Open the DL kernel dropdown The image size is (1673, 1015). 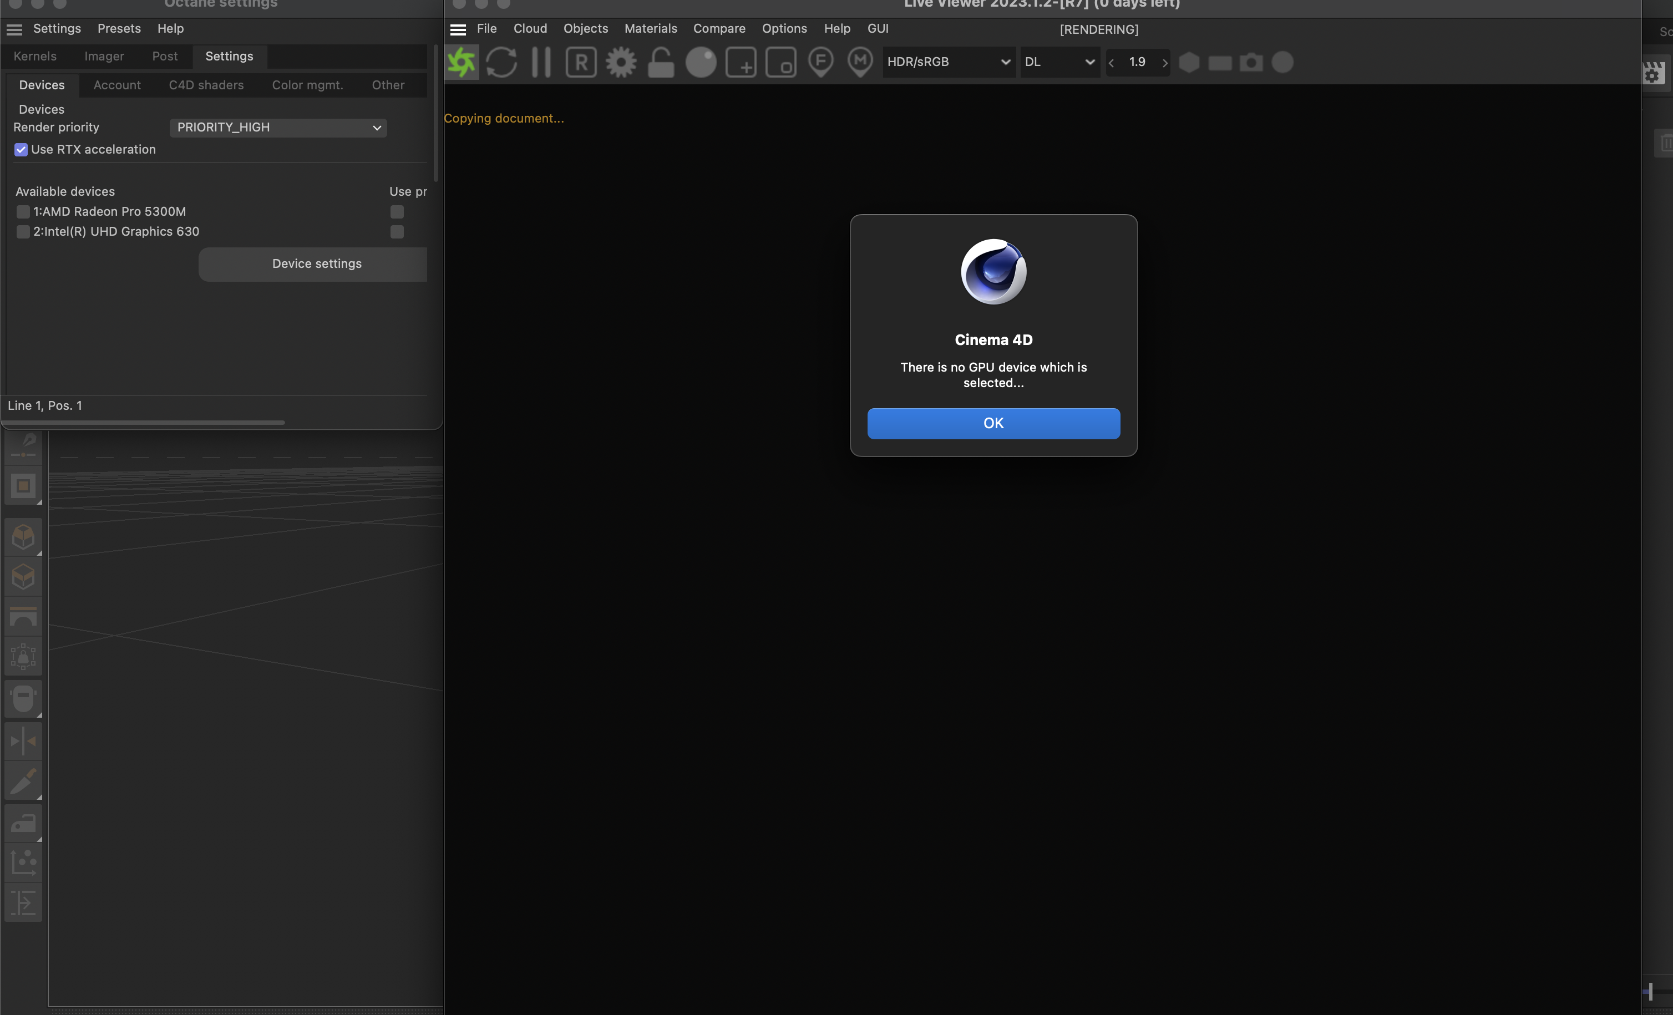point(1060,62)
